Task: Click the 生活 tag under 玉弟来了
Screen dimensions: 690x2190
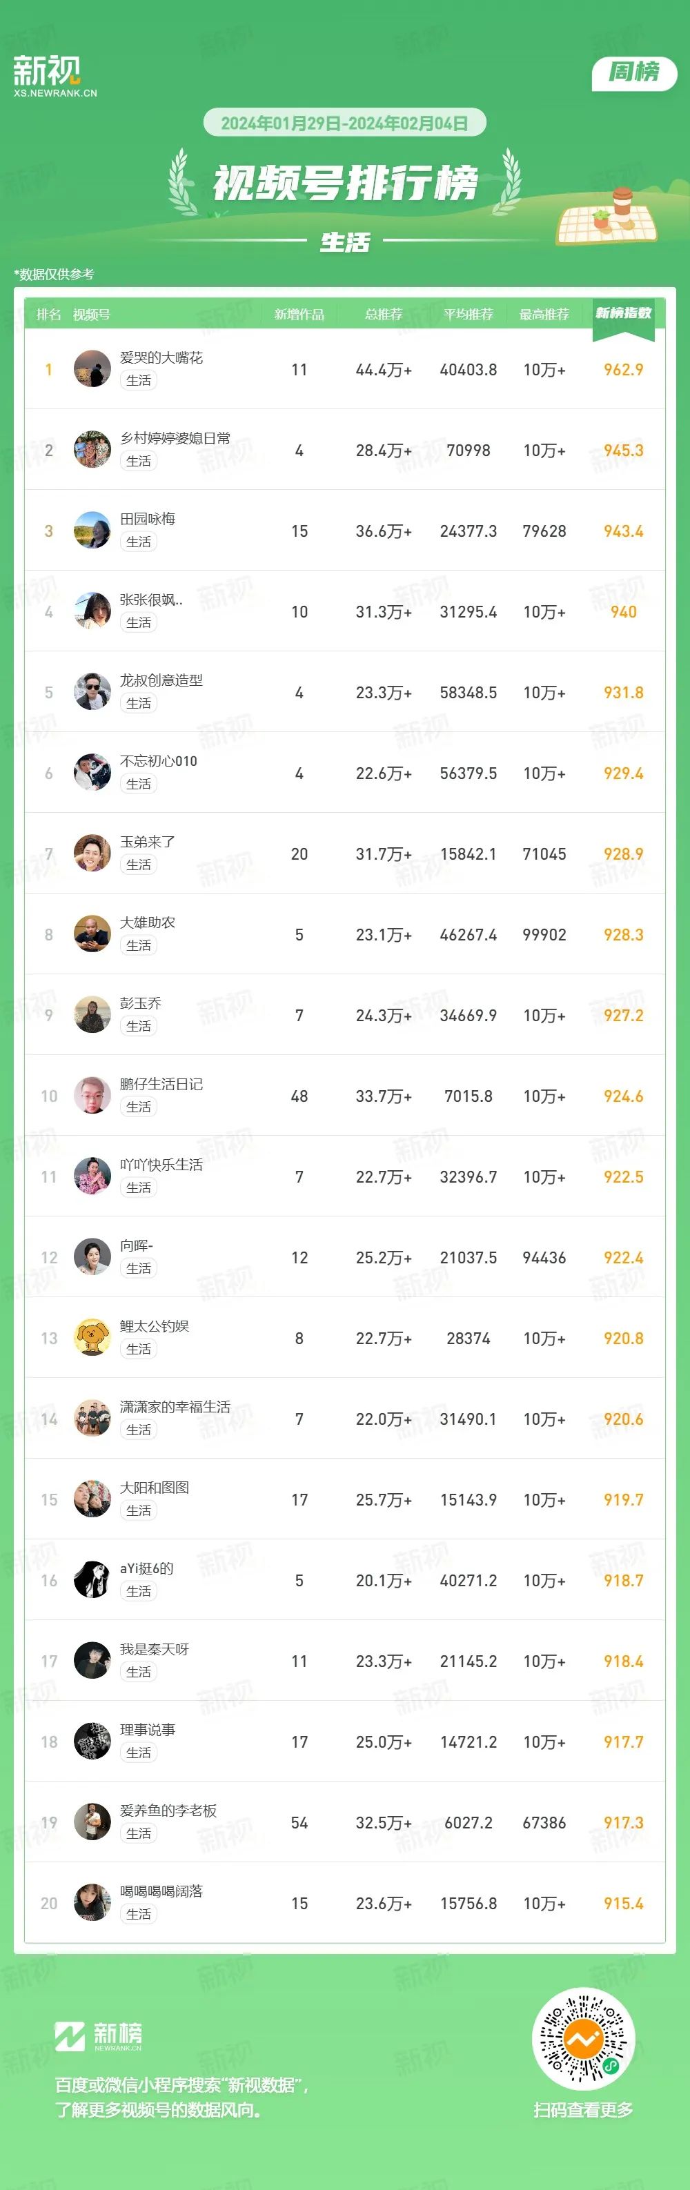Action: (139, 865)
